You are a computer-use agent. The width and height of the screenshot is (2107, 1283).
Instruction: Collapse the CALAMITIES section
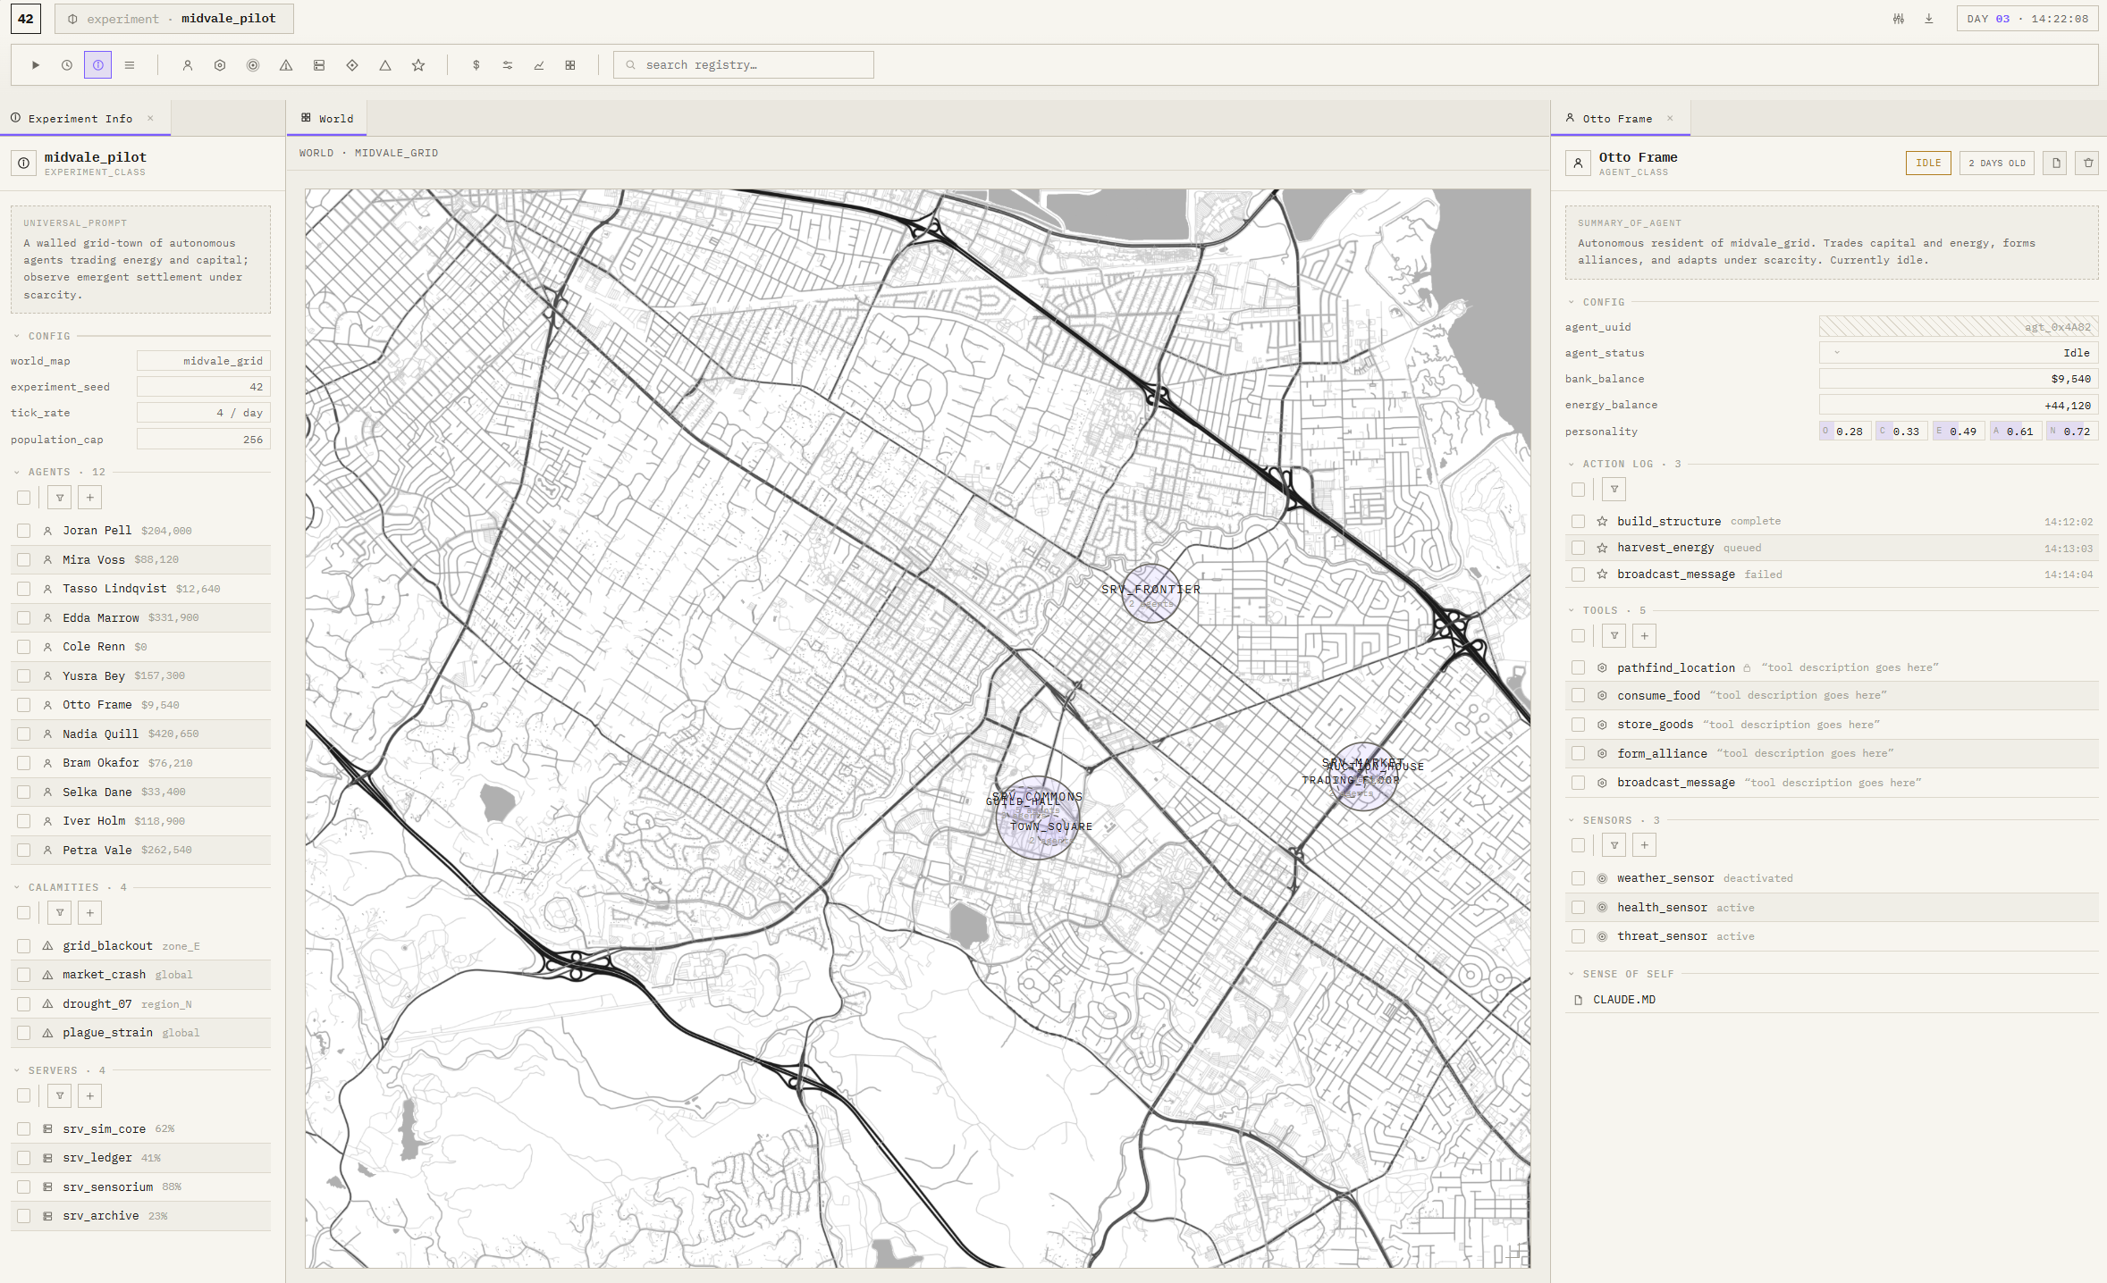tap(17, 888)
